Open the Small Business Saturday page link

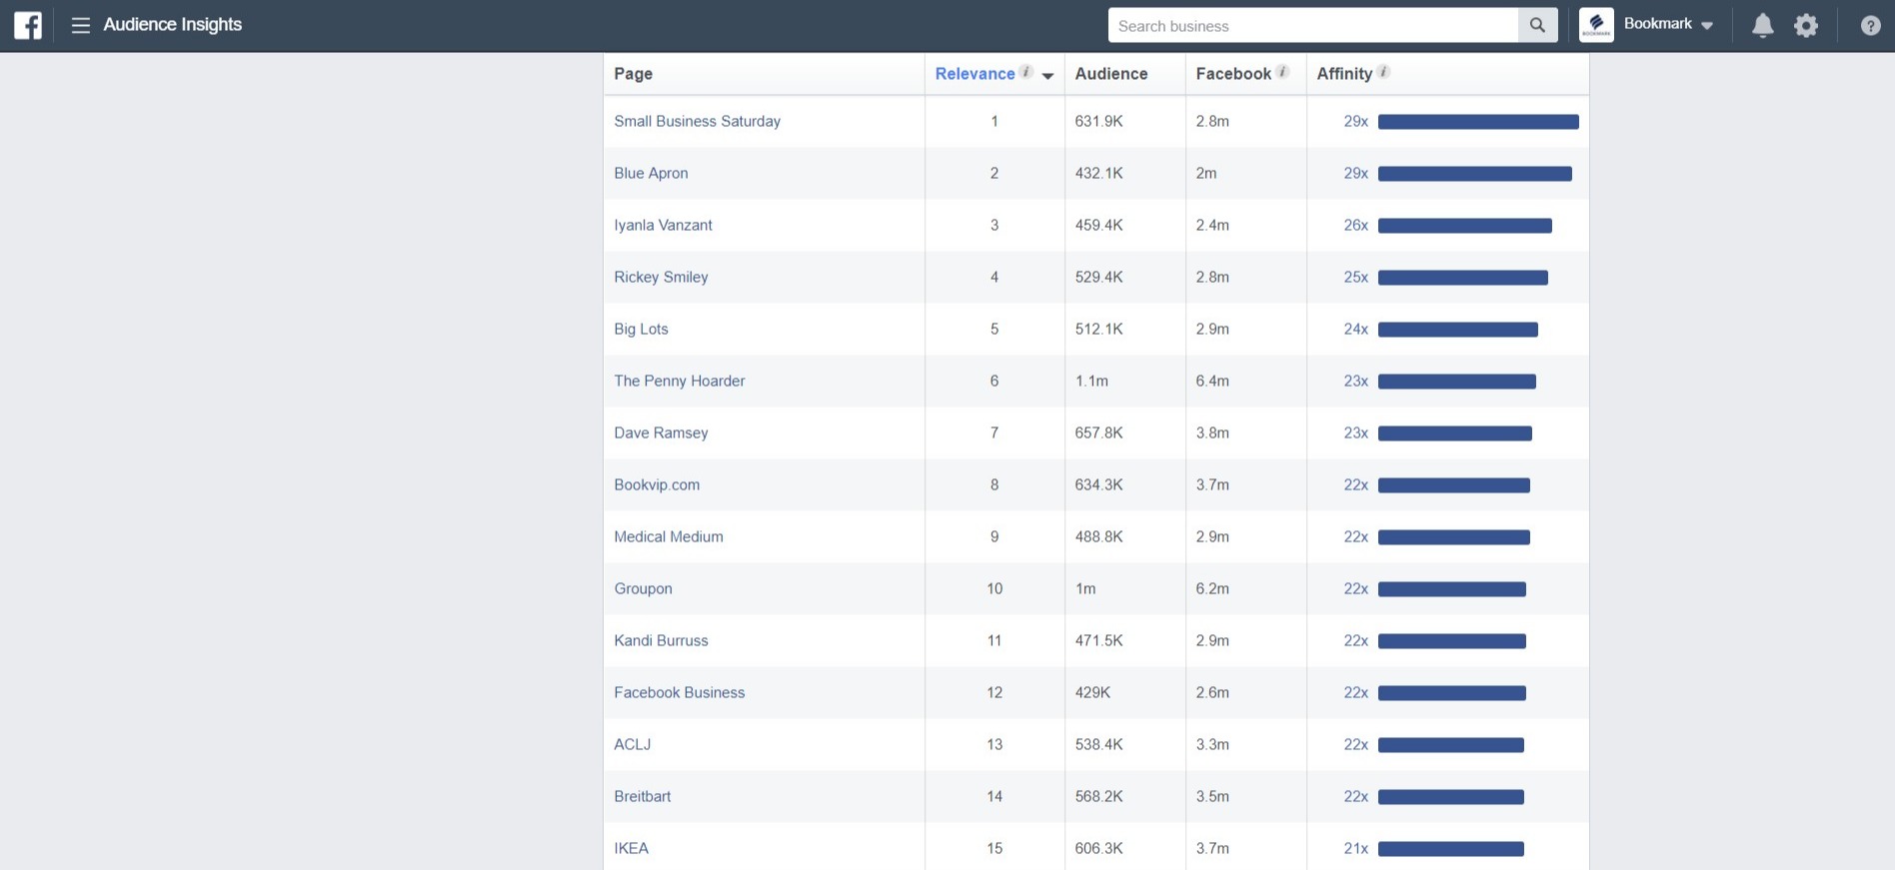click(x=697, y=121)
